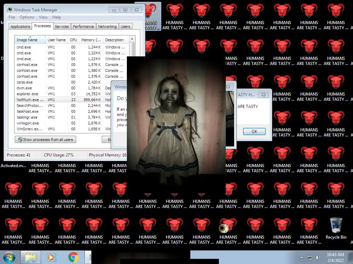Click the ARE TASTY message text
The image size is (353, 264).
pyautogui.click(x=248, y=107)
